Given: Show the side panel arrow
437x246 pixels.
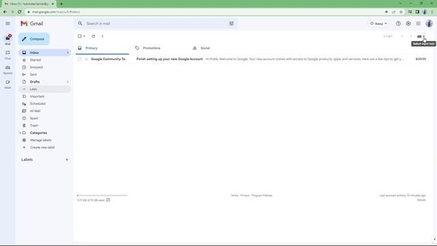Looking at the screenshot, I should click(434, 239).
